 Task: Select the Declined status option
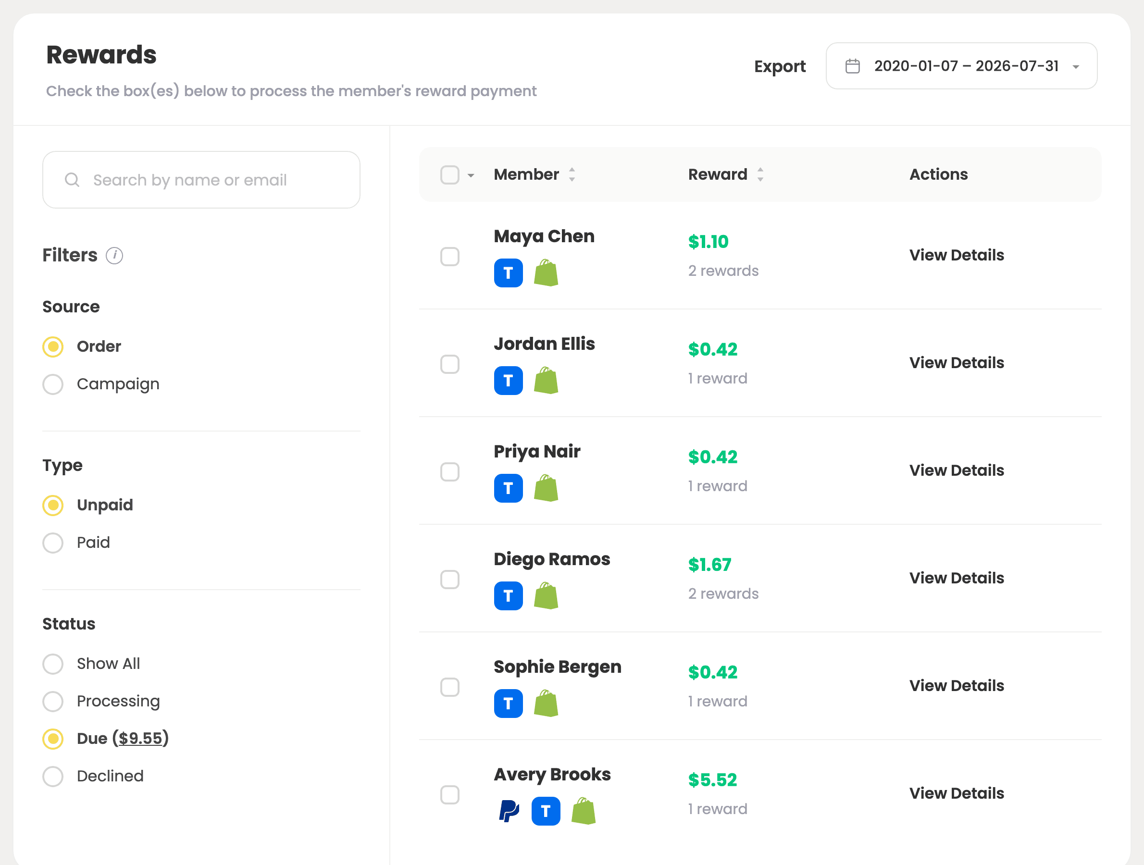[x=53, y=776]
